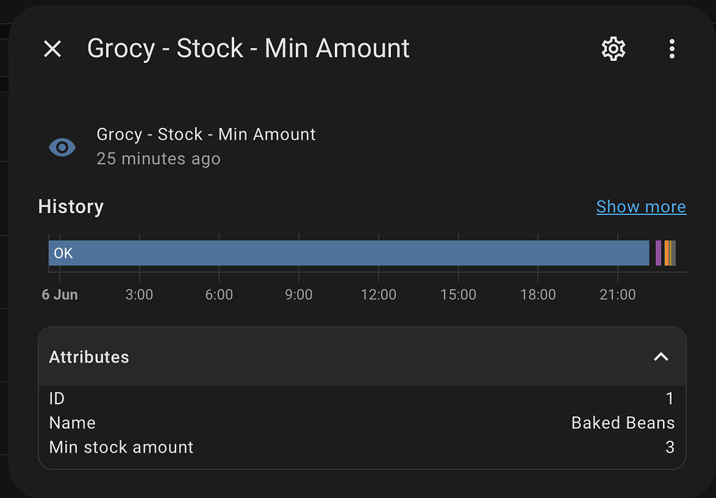Click the 25 minutes ago timestamp
Viewport: 716px width, 498px height.
(x=159, y=159)
